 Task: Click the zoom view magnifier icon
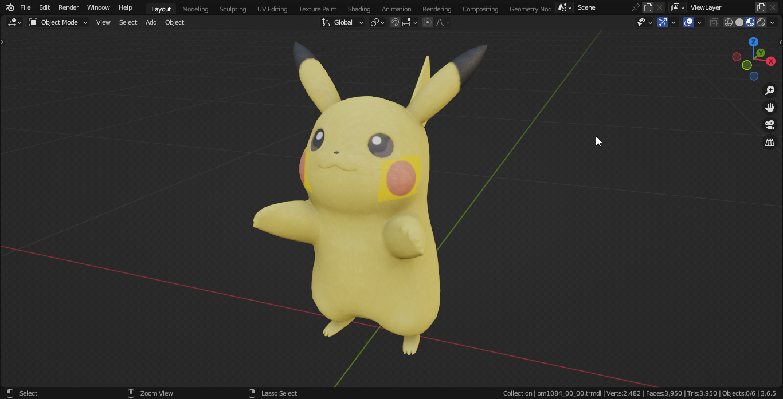point(770,90)
